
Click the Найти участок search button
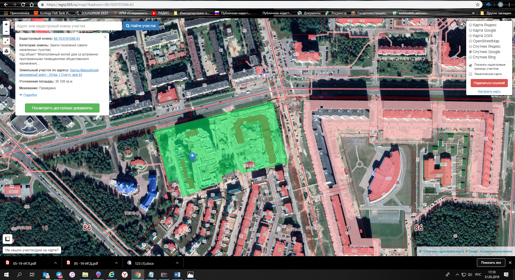click(141, 26)
